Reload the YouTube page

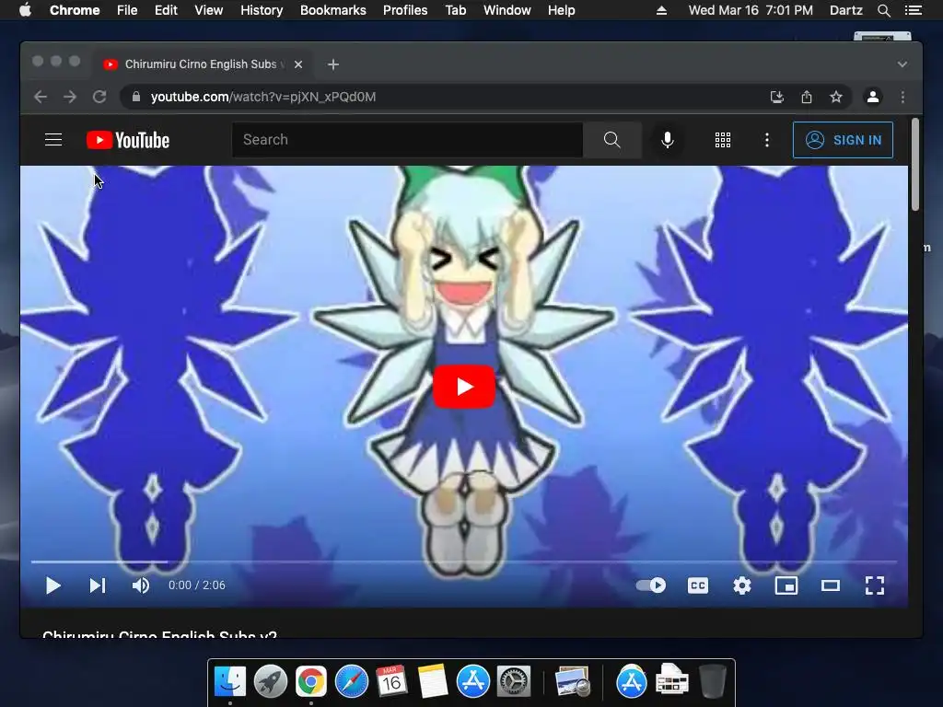click(x=99, y=97)
